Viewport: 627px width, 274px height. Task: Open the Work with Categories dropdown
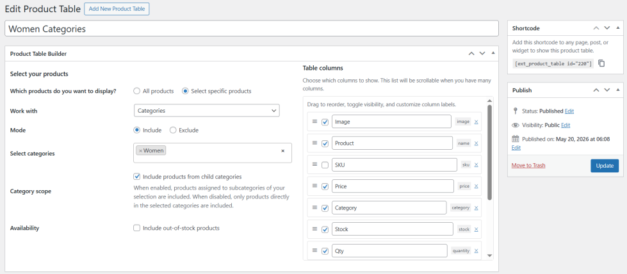pos(207,110)
